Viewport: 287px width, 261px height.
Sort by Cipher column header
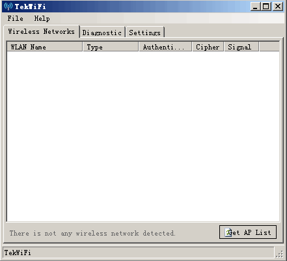(x=208, y=47)
